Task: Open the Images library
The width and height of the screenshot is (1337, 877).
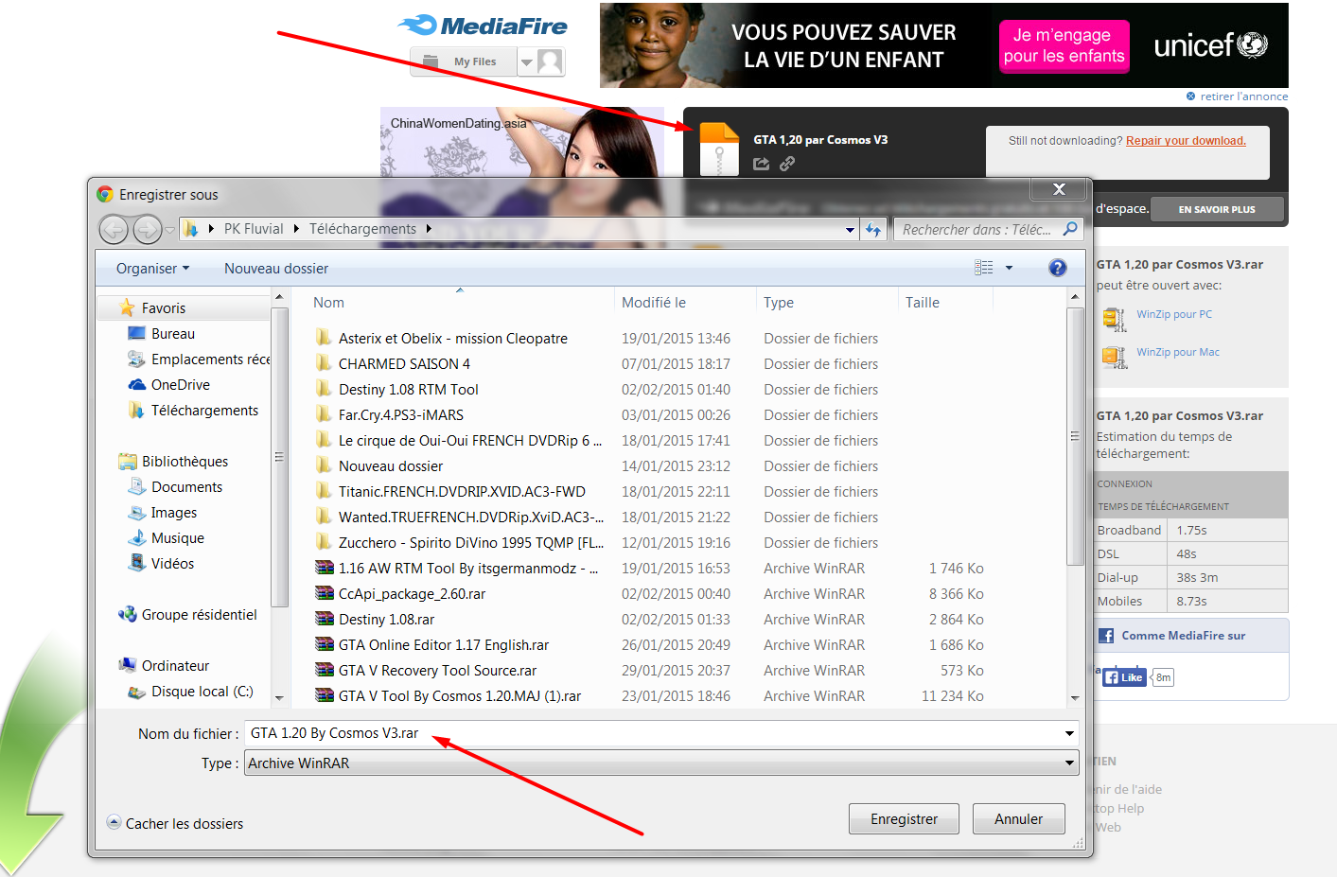Action: click(x=174, y=513)
